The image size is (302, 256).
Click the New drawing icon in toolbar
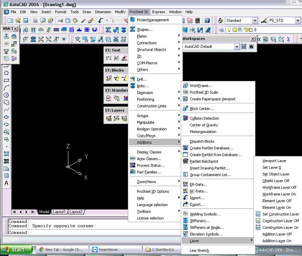pos(10,20)
